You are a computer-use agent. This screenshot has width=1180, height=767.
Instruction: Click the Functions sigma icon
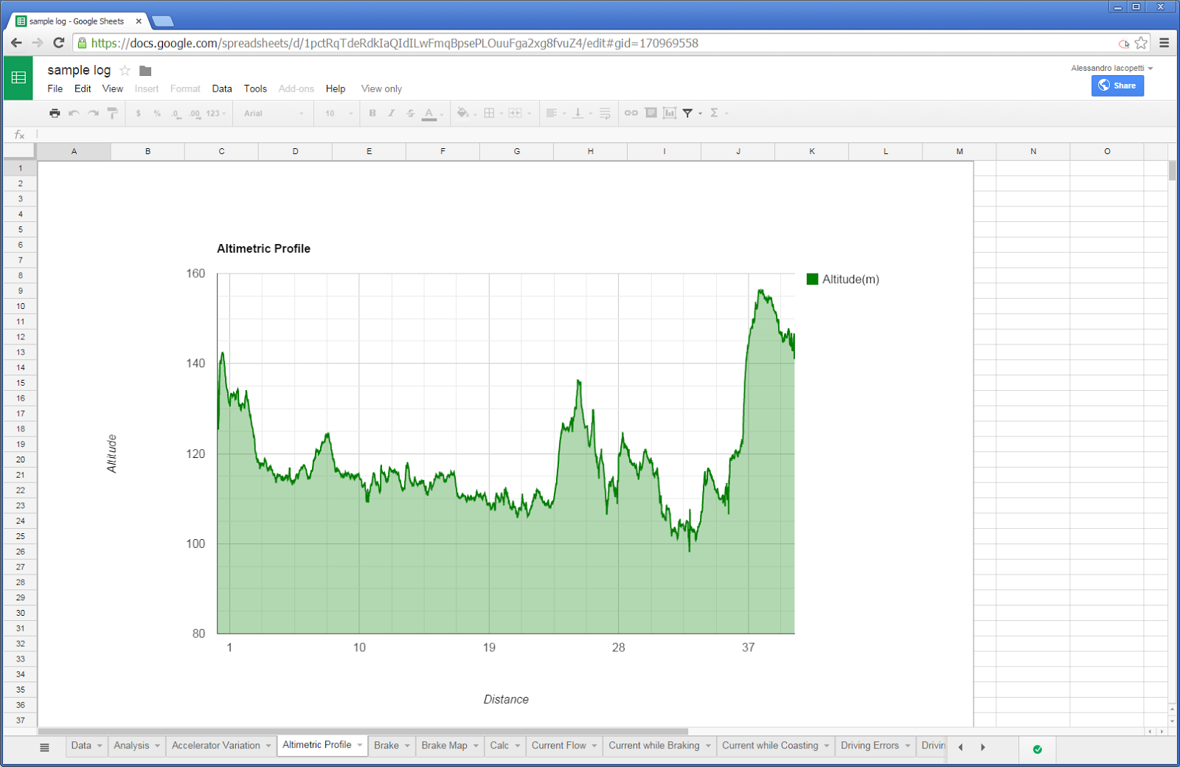[715, 113]
